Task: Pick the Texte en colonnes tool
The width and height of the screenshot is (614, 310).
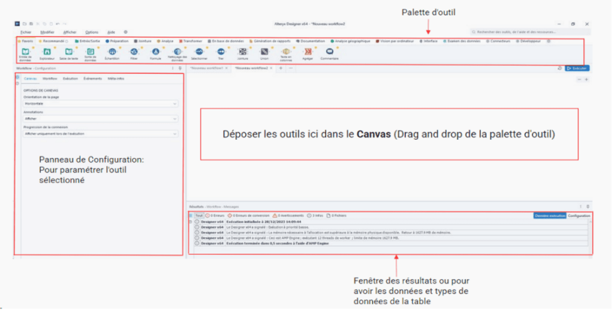Action: coord(286,52)
